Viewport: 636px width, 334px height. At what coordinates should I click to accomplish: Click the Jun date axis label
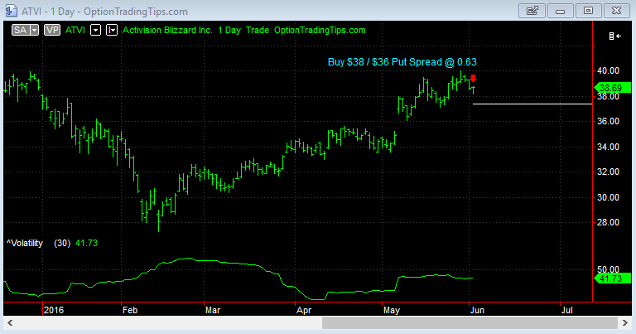click(477, 311)
